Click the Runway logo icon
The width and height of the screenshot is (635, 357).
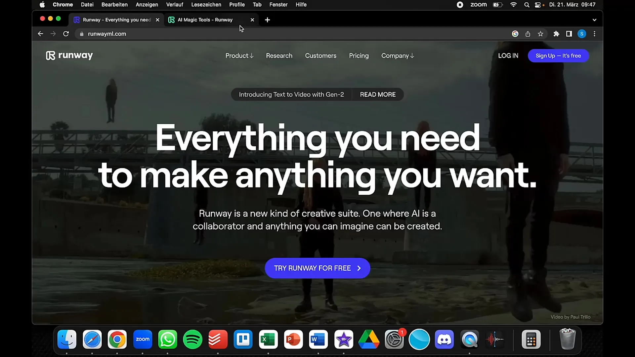click(49, 55)
